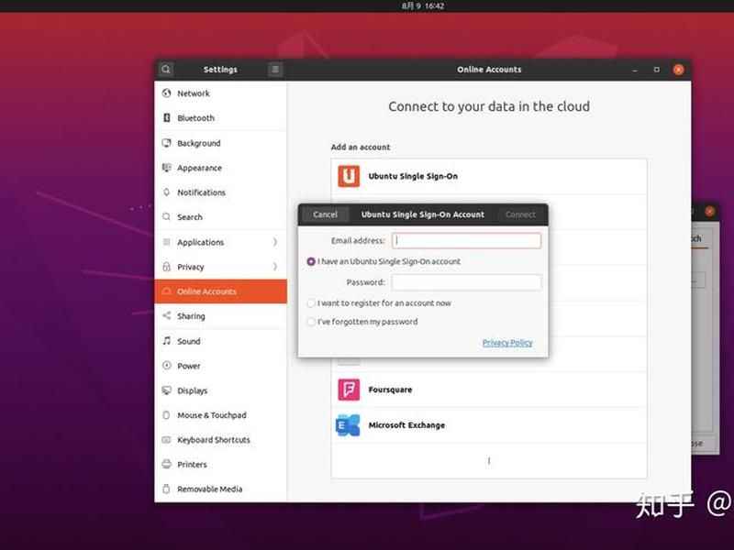The height and width of the screenshot is (550, 734).
Task: Open Bluetooth settings panel
Action: point(220,118)
